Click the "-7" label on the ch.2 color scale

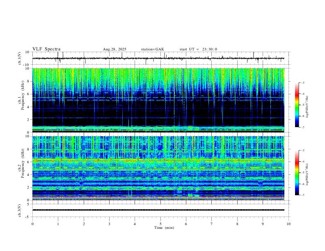click(x=303, y=195)
